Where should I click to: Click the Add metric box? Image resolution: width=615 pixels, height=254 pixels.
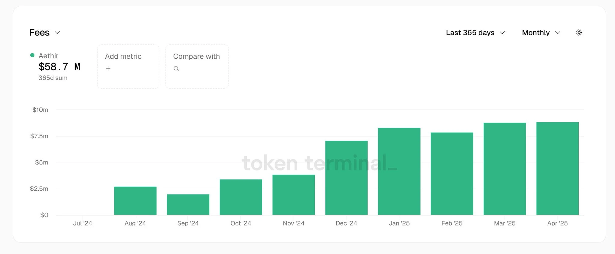coord(128,66)
